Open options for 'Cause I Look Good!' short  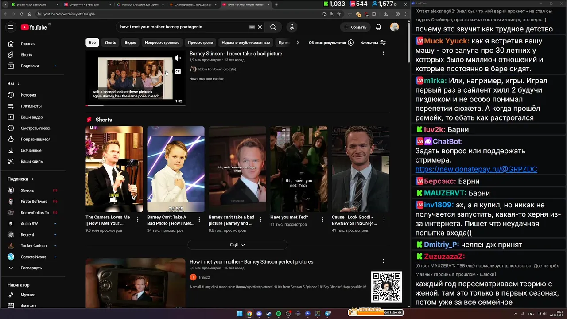384,219
